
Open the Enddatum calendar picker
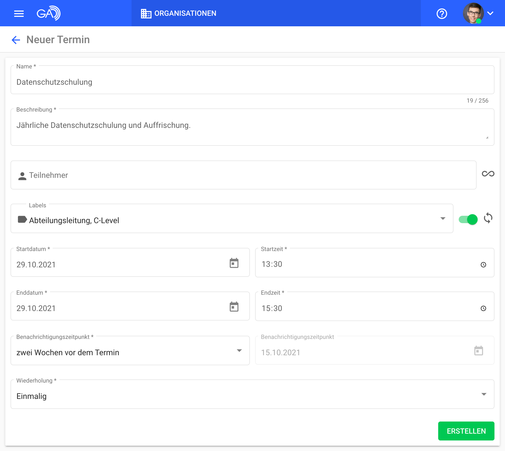point(234,307)
